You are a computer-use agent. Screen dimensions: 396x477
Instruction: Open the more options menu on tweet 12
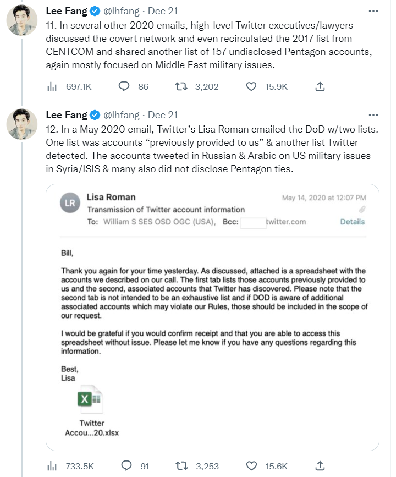pos(373,115)
